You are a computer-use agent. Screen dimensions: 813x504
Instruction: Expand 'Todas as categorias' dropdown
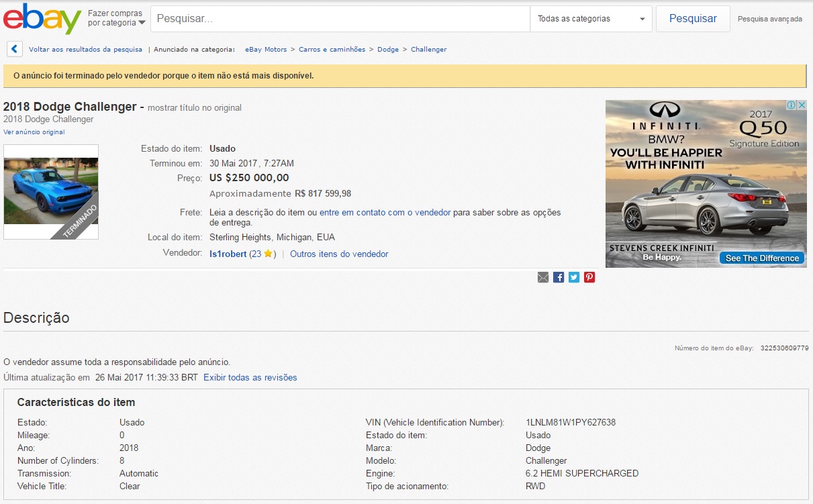[591, 19]
